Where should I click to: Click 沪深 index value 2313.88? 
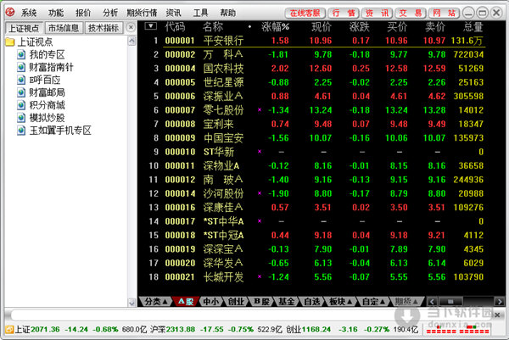point(181,330)
